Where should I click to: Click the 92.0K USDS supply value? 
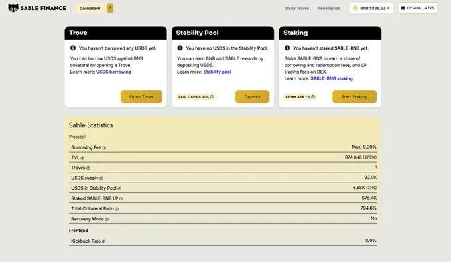pyautogui.click(x=371, y=178)
